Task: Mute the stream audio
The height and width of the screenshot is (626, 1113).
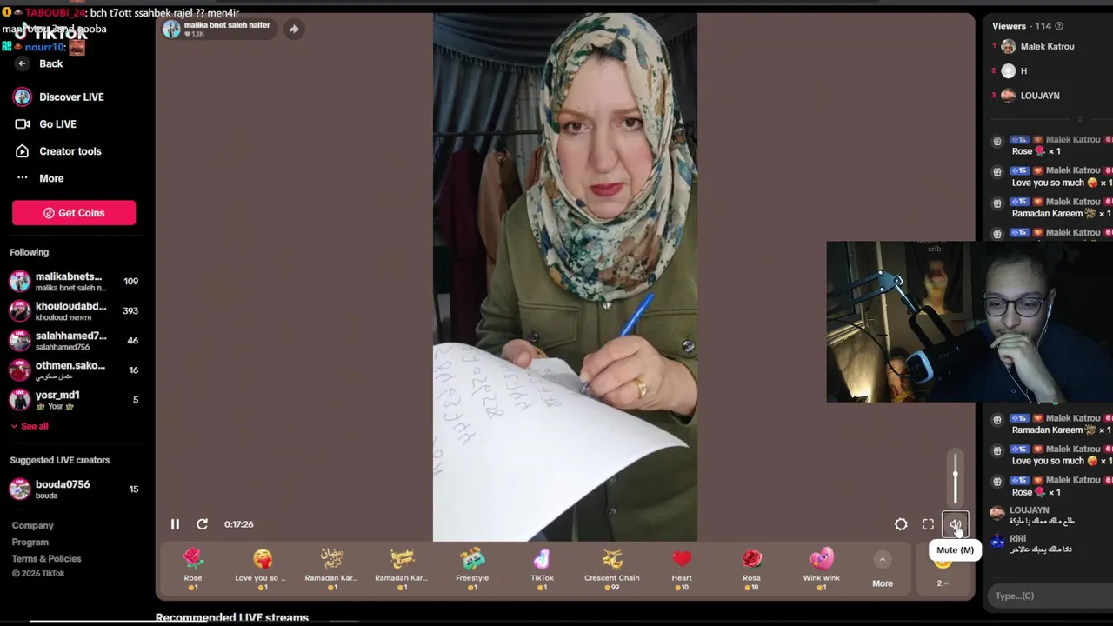Action: pos(955,524)
